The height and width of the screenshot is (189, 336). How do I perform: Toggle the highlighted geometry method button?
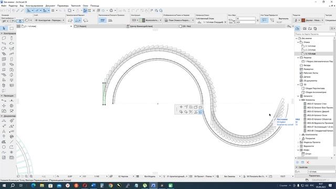(78, 20)
